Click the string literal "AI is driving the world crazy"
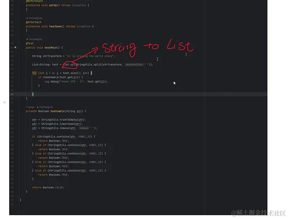288x219 pixels. pos(90,56)
